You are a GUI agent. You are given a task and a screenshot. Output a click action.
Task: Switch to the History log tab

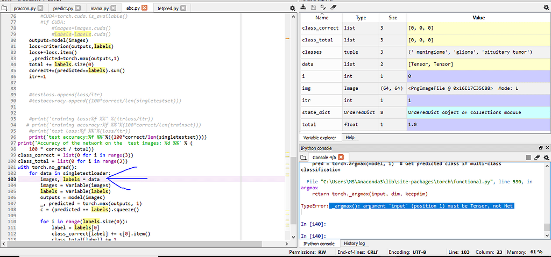(x=354, y=244)
